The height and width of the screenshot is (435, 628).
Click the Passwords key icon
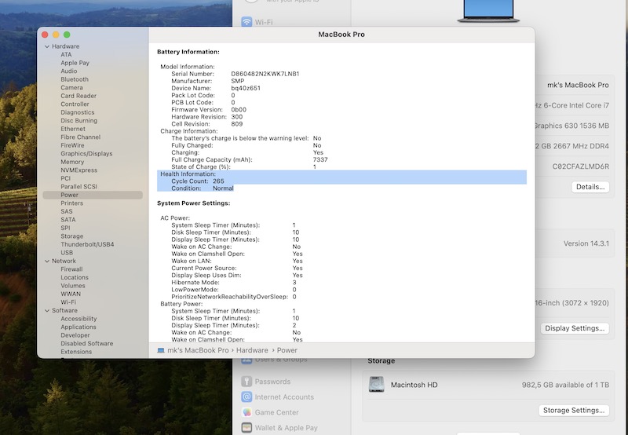click(247, 382)
